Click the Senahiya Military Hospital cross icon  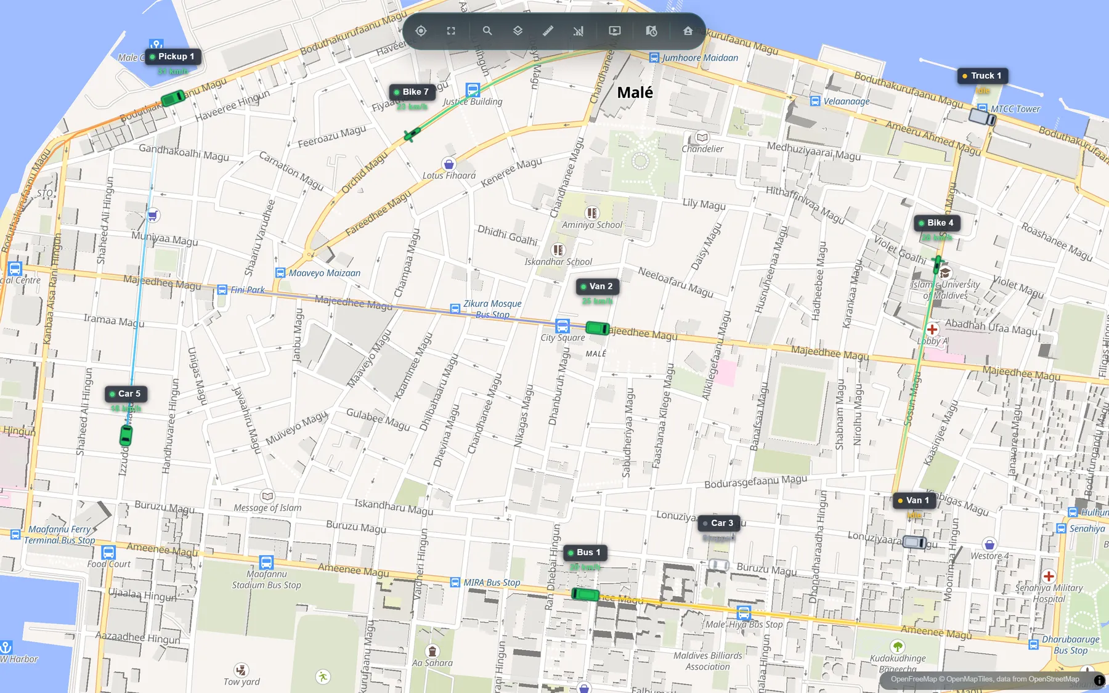(1049, 577)
